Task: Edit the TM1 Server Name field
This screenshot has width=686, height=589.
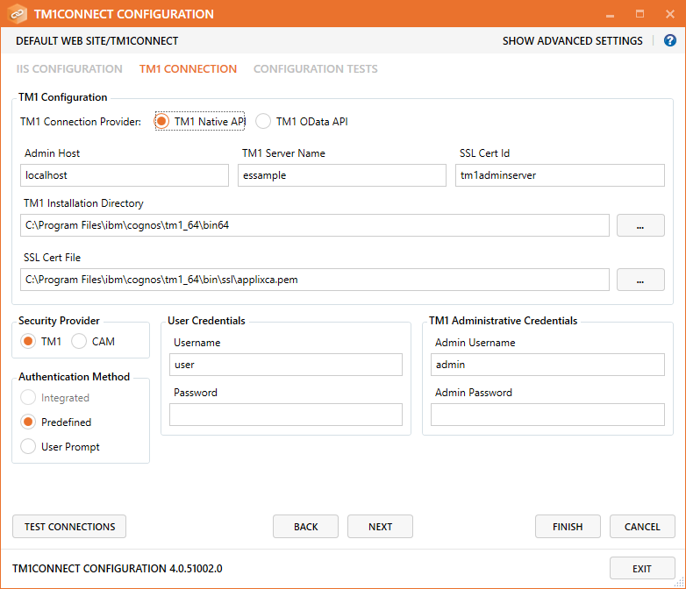Action: [342, 175]
